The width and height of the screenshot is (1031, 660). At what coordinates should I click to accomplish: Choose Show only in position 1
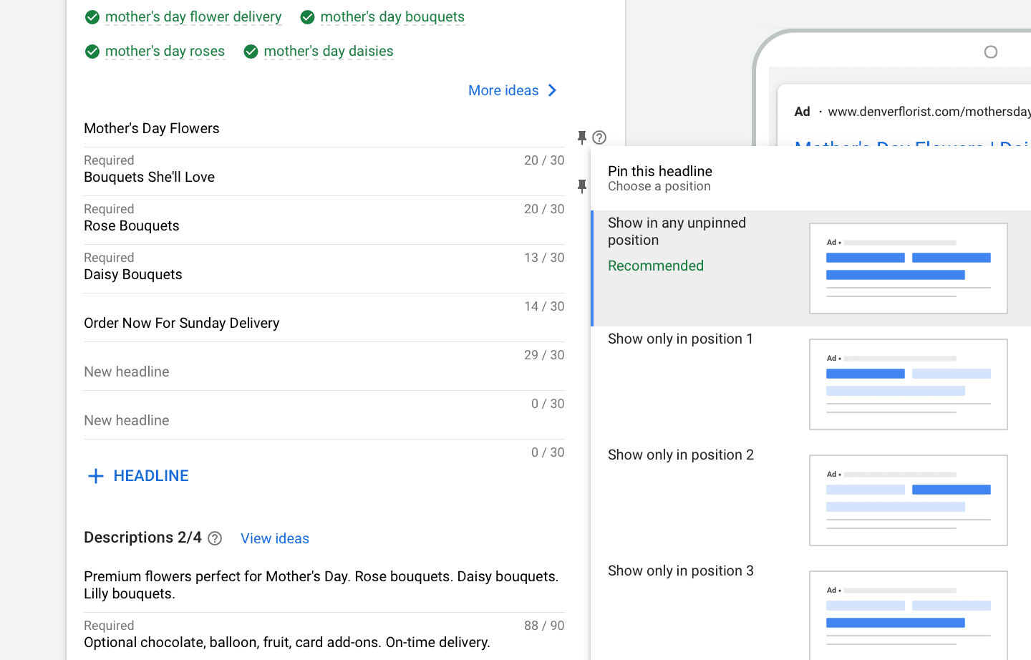click(x=680, y=339)
